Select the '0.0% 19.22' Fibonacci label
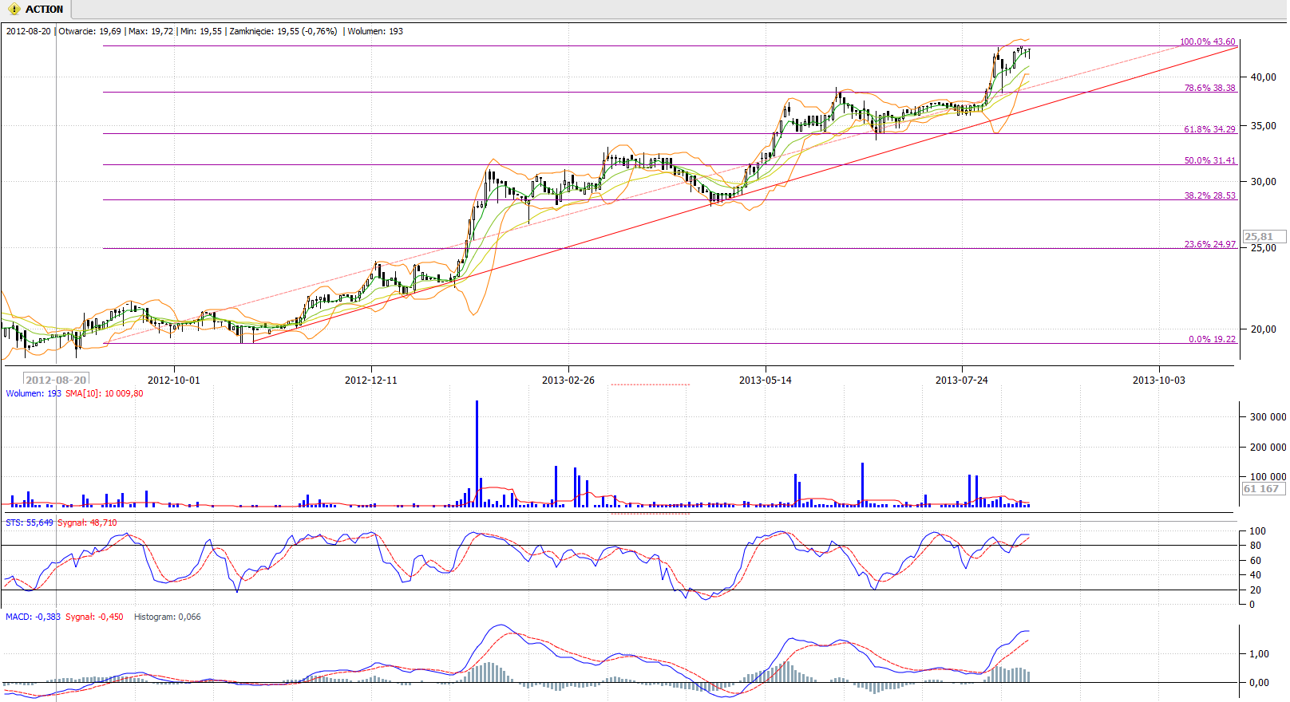Image resolution: width=1290 pixels, height=702 pixels. pos(1212,339)
